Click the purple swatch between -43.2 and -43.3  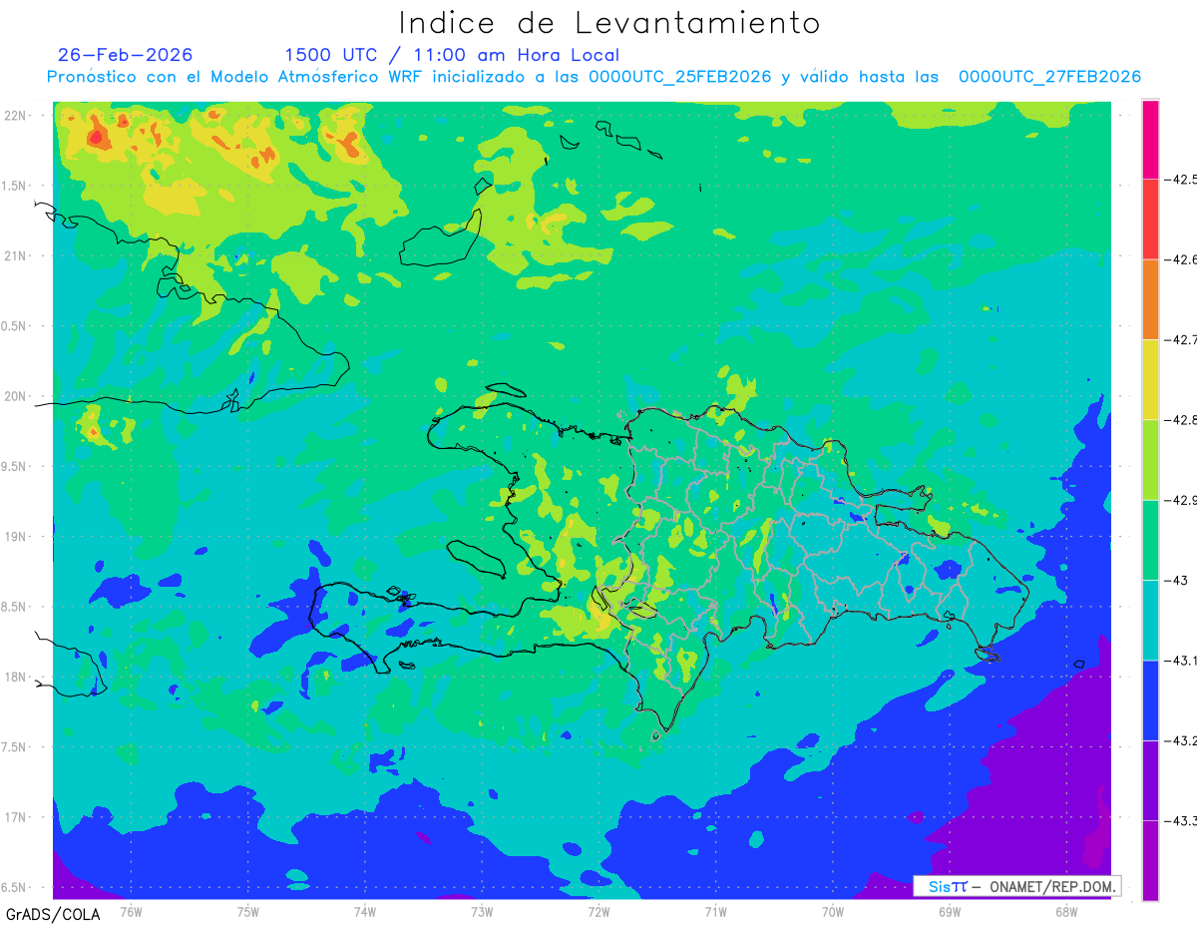click(1150, 780)
